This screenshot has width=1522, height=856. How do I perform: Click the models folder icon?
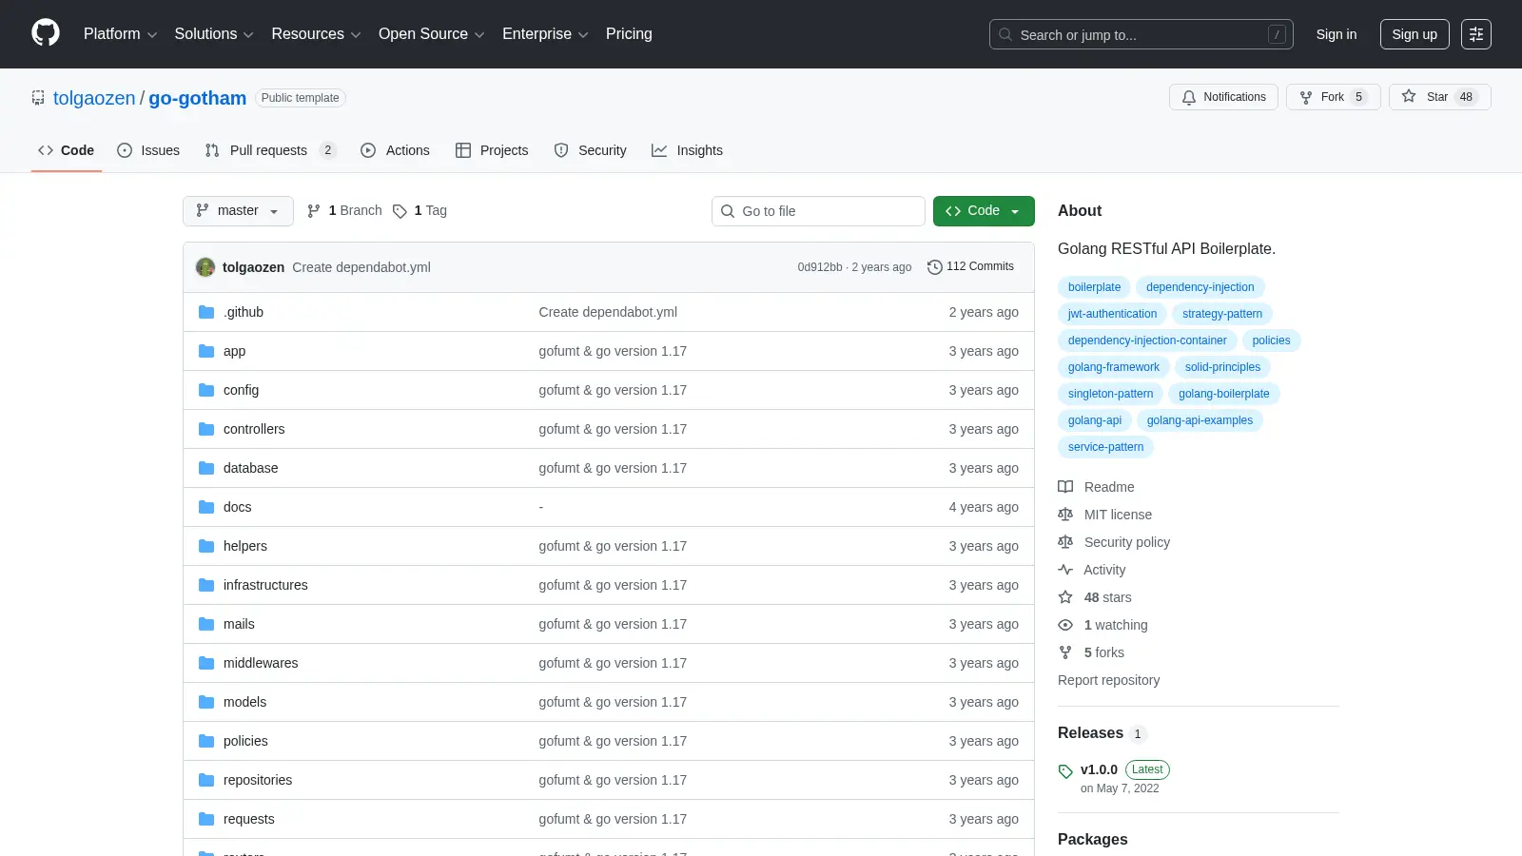(206, 702)
